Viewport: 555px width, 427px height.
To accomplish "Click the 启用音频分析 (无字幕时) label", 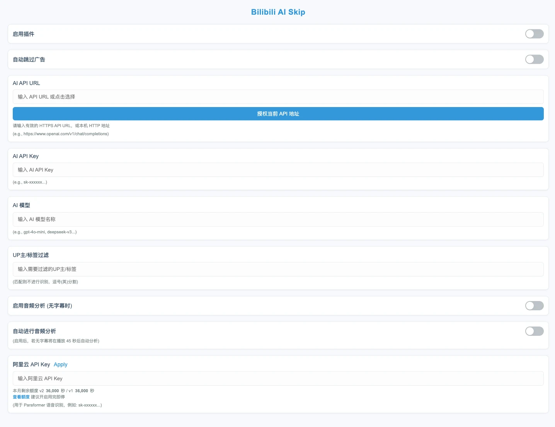I will coord(43,306).
